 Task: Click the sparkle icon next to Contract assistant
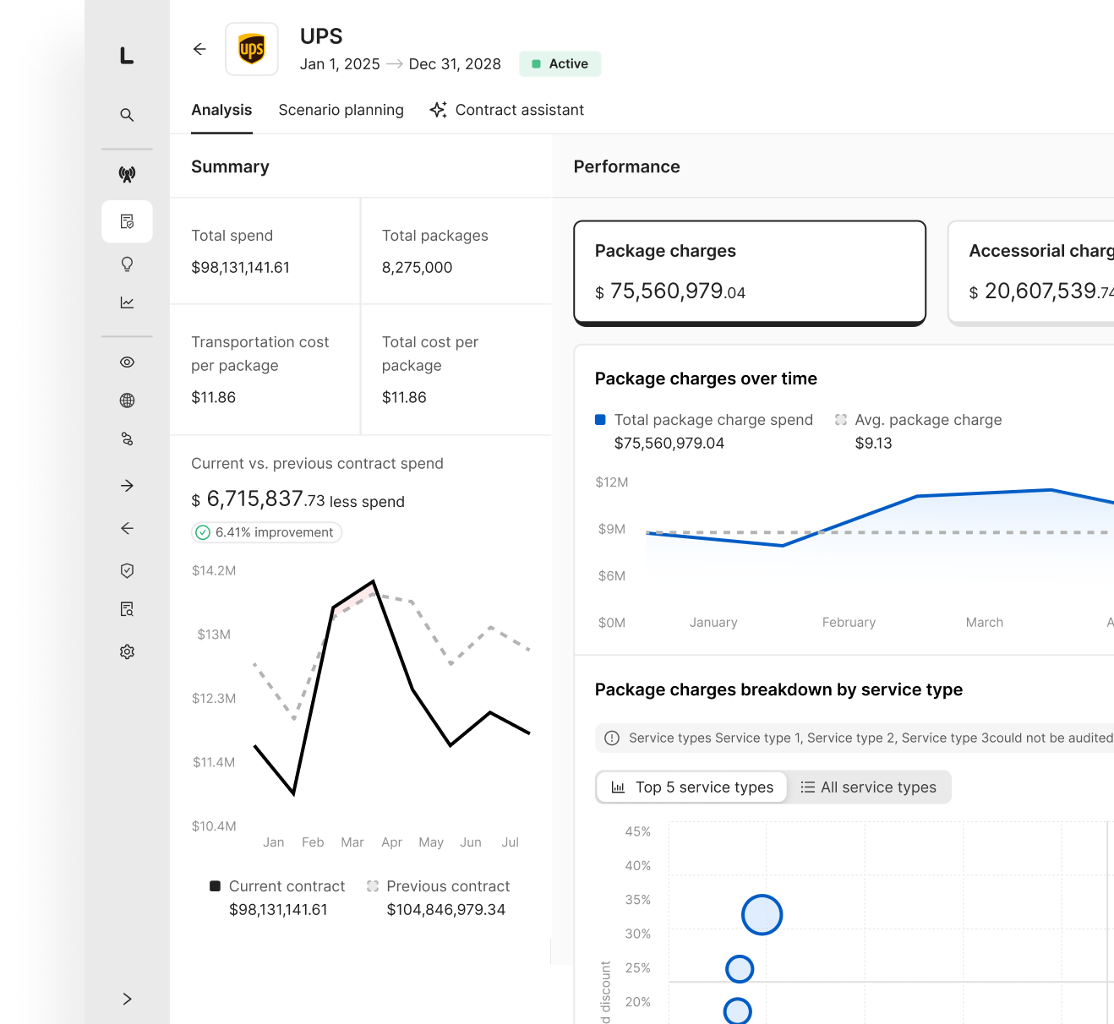click(x=438, y=110)
